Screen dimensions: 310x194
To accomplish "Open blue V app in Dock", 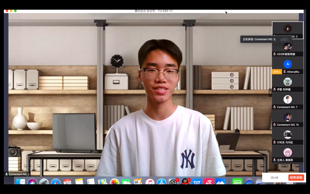I will [x=197, y=182].
